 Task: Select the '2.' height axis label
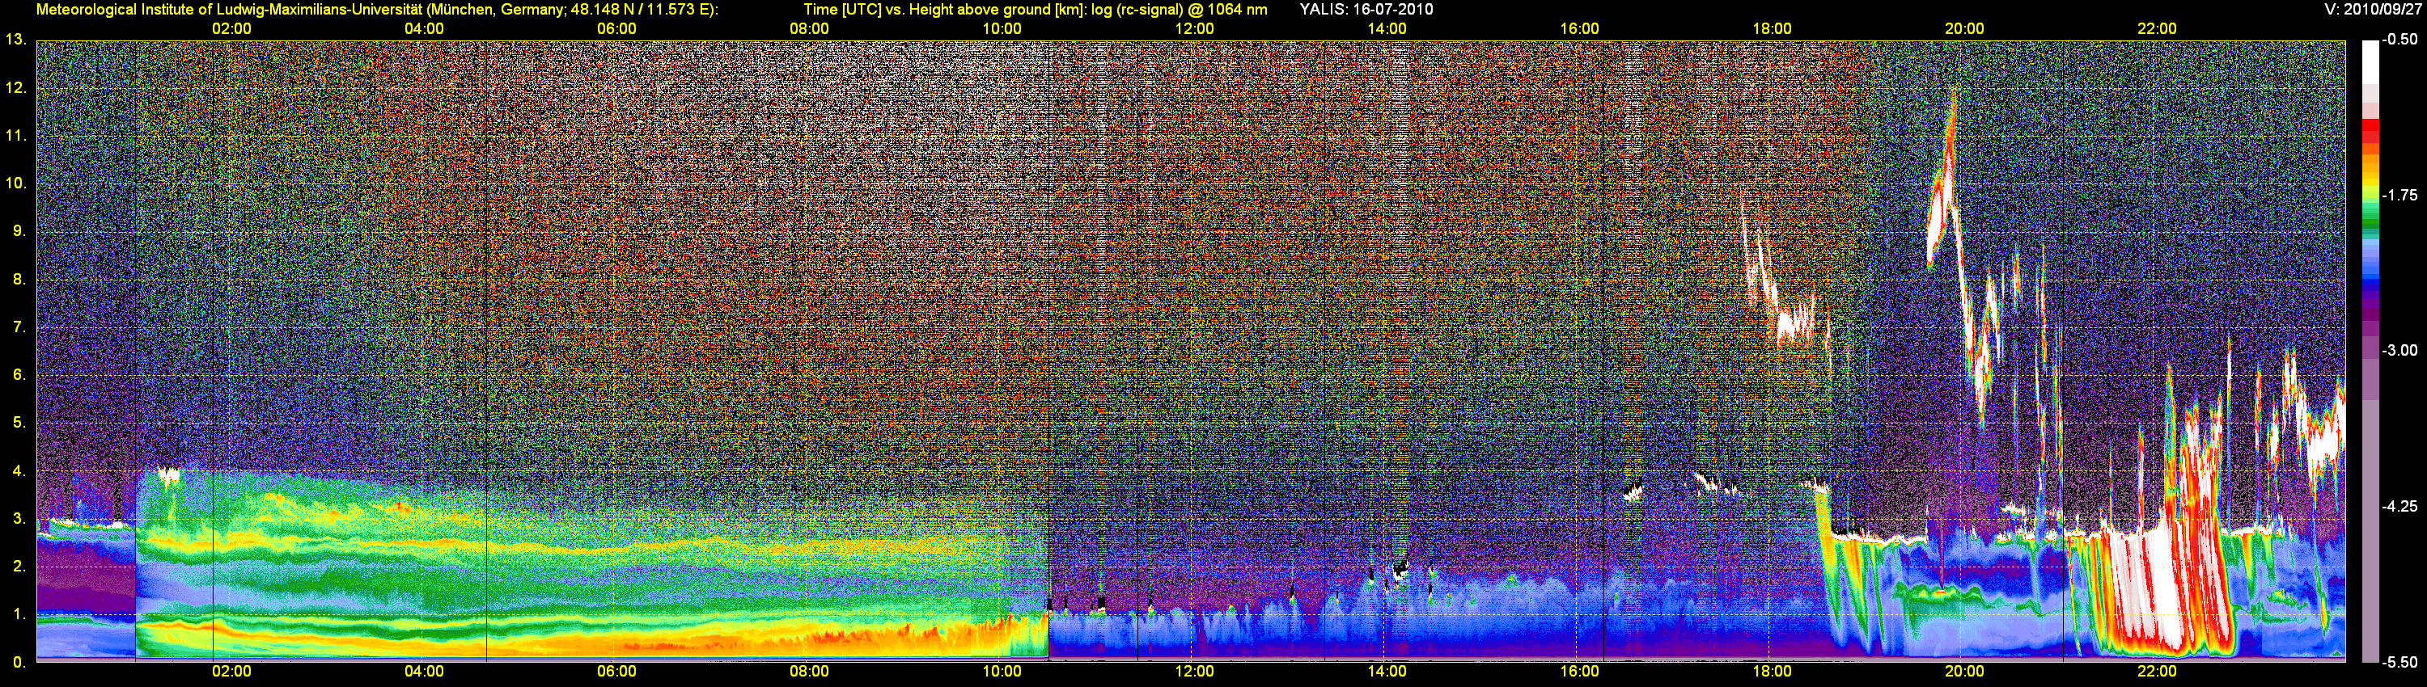19,567
